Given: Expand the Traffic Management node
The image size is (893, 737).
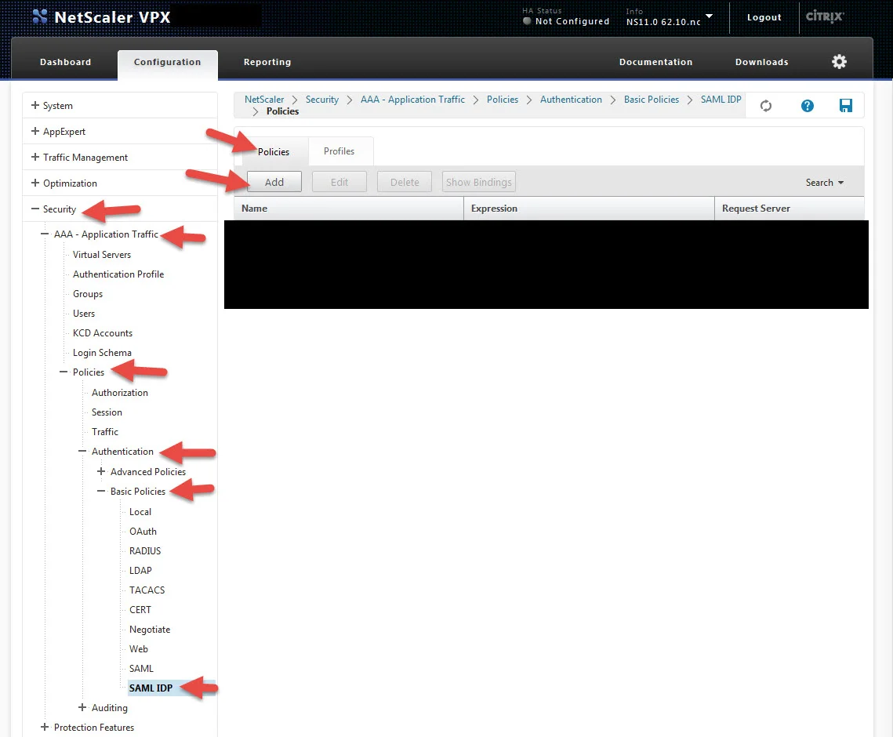Looking at the screenshot, I should [35, 157].
